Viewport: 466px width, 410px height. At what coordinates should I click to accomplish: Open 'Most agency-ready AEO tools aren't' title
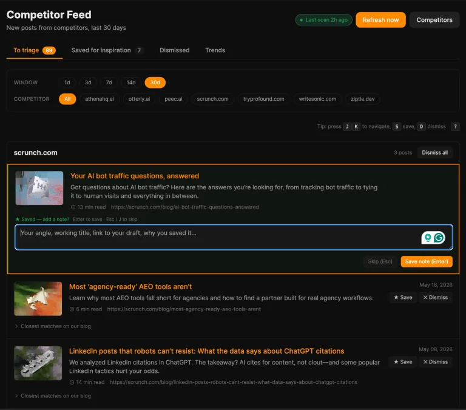[x=130, y=287]
